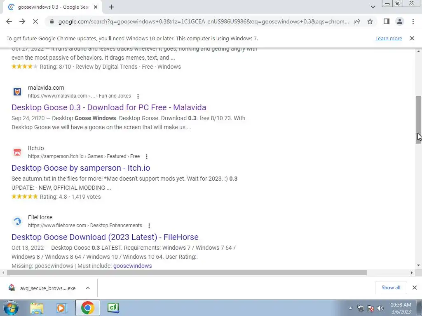This screenshot has height=316, width=422.
Task: Open the Learn more link
Action: click(x=389, y=38)
